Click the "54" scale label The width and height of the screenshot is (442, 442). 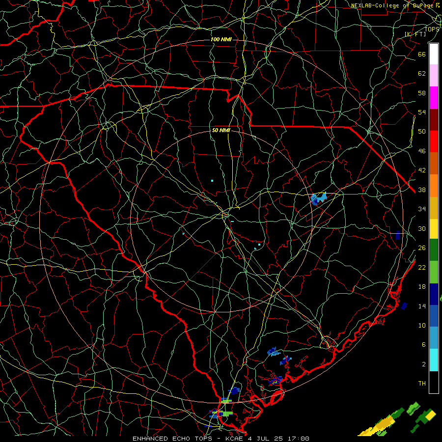[422, 112]
